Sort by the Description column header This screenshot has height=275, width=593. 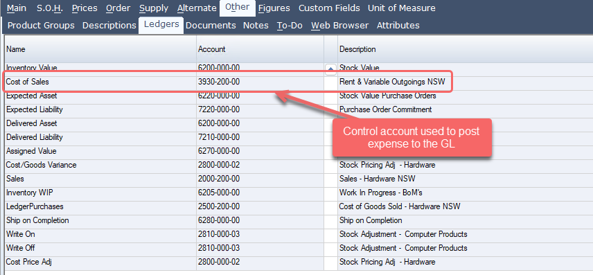[465, 49]
